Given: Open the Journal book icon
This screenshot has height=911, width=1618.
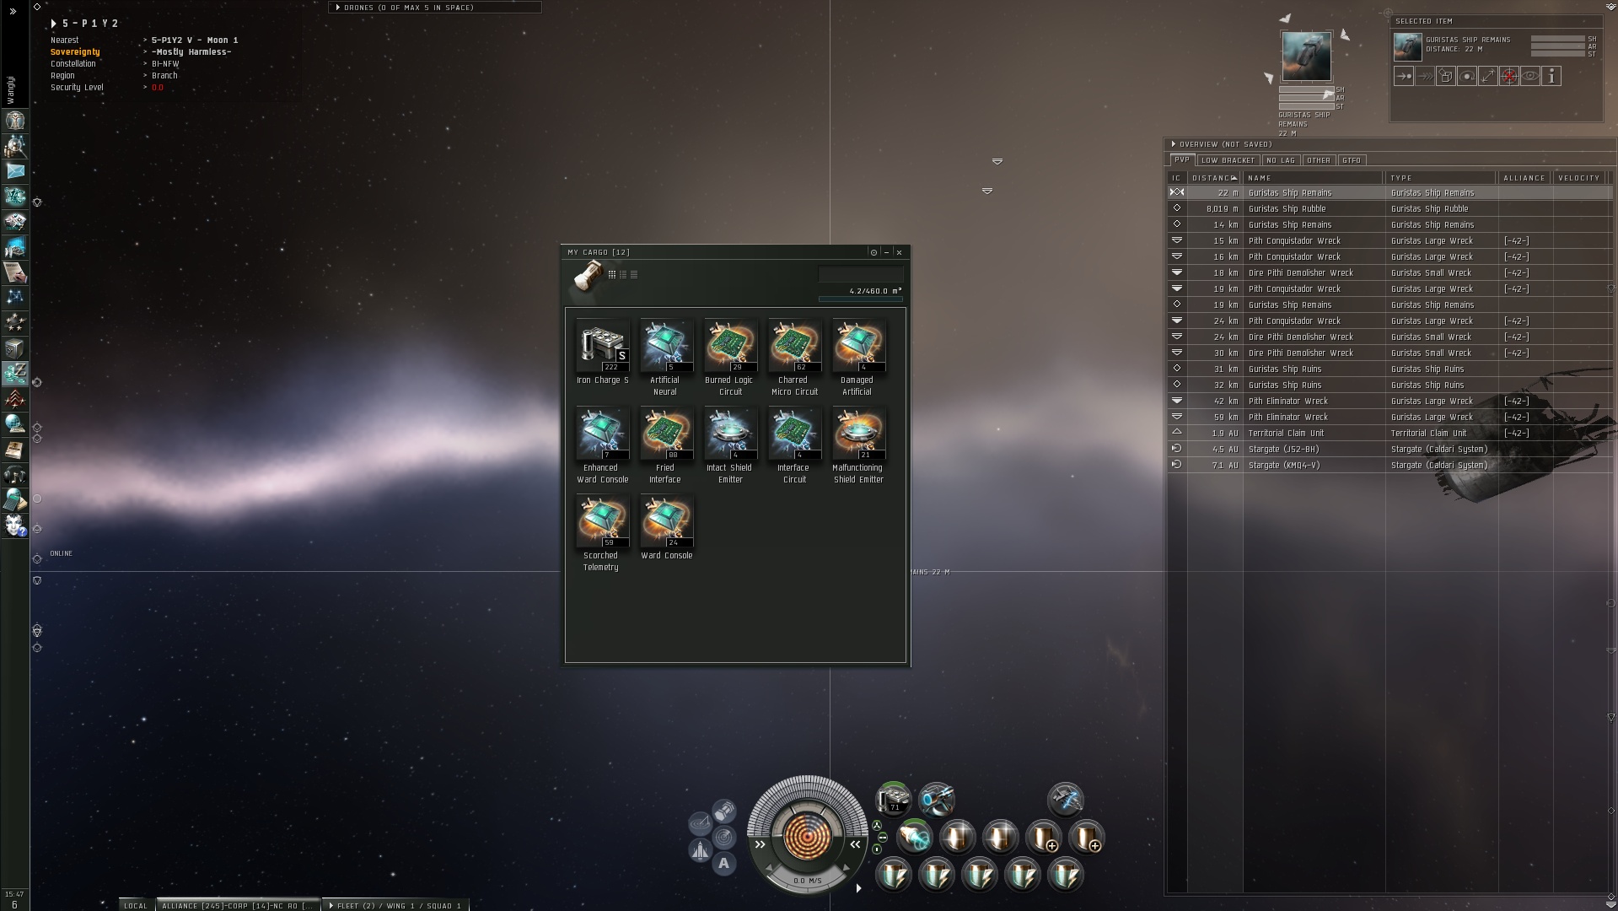Looking at the screenshot, I should pyautogui.click(x=15, y=450).
